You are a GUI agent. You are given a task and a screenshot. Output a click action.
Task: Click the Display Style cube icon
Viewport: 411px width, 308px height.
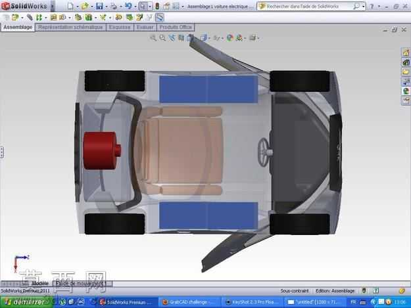[x=203, y=38]
